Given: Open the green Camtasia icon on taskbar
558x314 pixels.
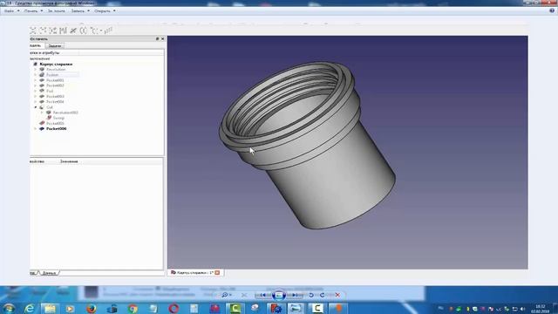Looking at the screenshot, I should [235, 308].
